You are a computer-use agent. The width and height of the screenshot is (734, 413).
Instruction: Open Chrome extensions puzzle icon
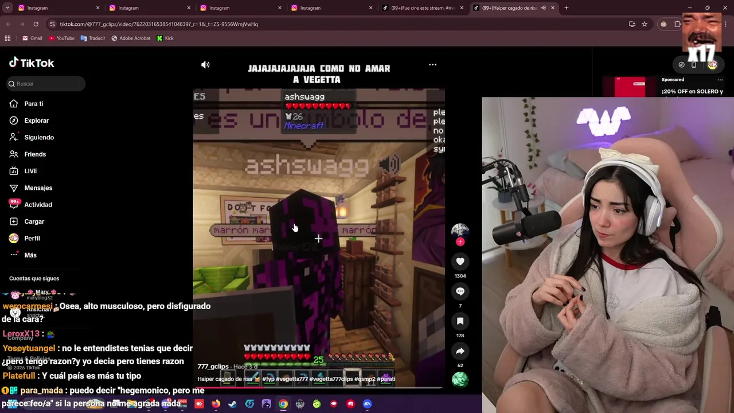[677, 24]
